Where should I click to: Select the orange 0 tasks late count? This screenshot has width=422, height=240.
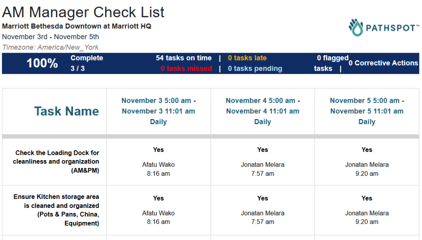pyautogui.click(x=247, y=58)
